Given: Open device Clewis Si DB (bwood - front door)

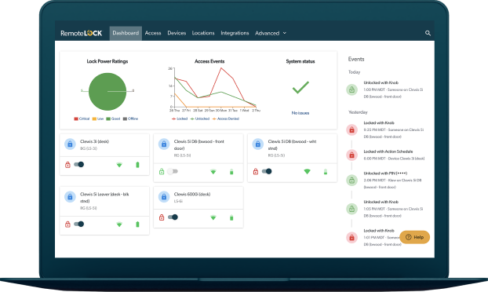Looking at the screenshot, I should pos(198,144).
